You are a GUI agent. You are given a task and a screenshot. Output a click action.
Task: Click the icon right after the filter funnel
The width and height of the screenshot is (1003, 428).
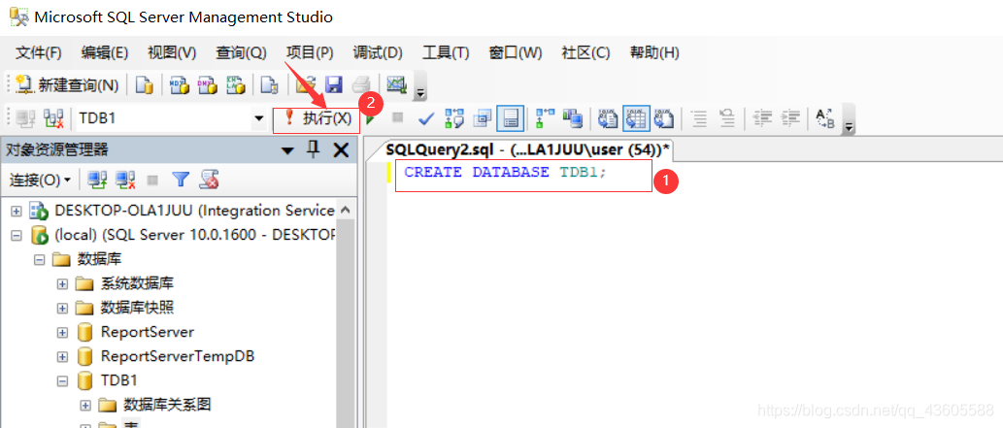tap(209, 181)
